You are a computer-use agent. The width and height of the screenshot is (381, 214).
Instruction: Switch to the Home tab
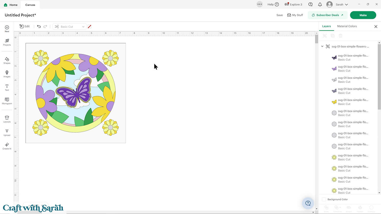pos(11,5)
